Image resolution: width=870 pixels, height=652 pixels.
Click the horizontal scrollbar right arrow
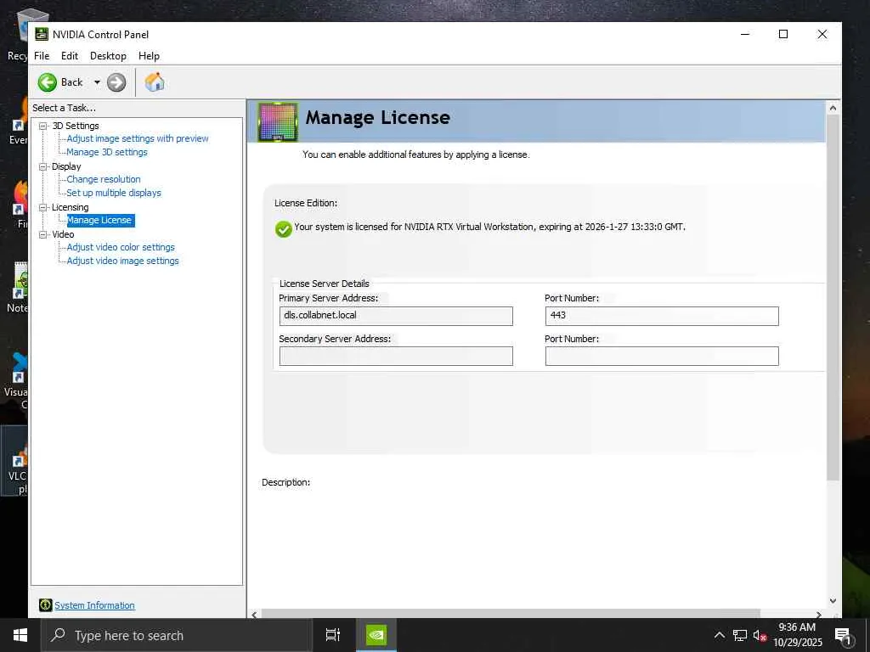(819, 615)
